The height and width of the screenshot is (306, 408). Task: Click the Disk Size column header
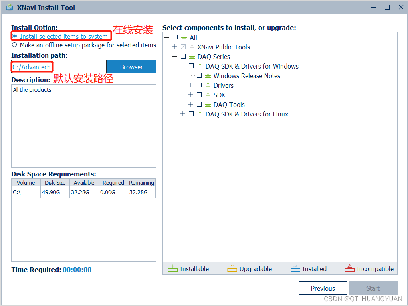pyautogui.click(x=55, y=183)
